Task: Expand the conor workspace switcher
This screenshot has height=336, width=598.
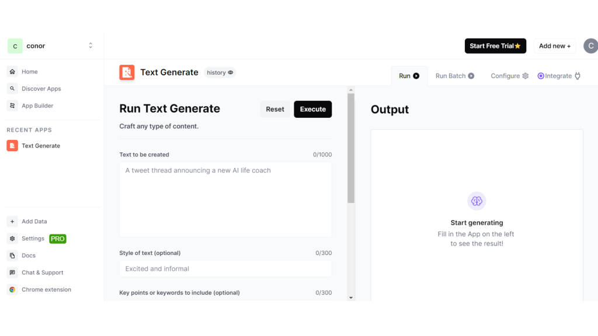Action: coord(91,45)
